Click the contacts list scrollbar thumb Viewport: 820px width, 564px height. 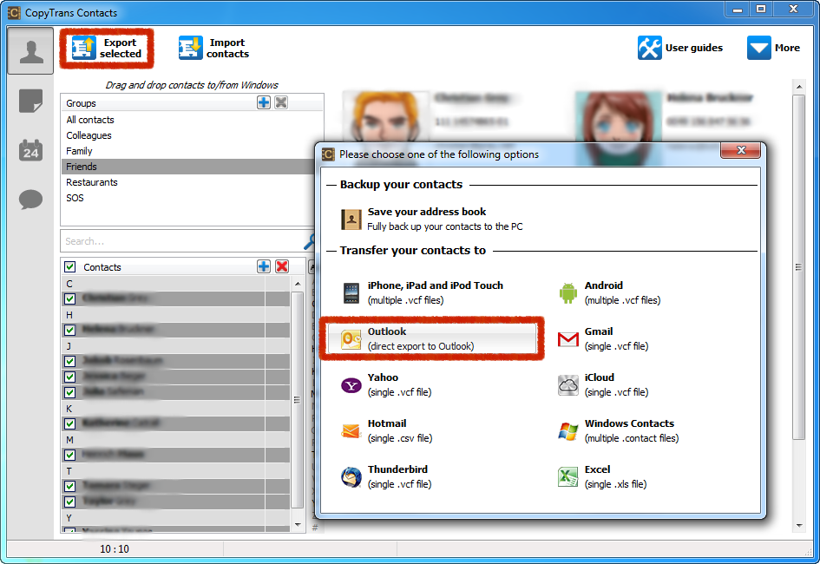click(297, 400)
